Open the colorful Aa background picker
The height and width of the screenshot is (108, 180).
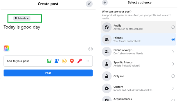click(7, 48)
